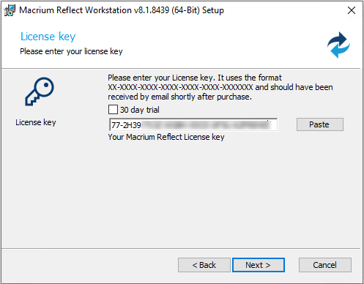364x284 pixels.
Task: Click the blue "License key" heading
Action: tap(48, 37)
